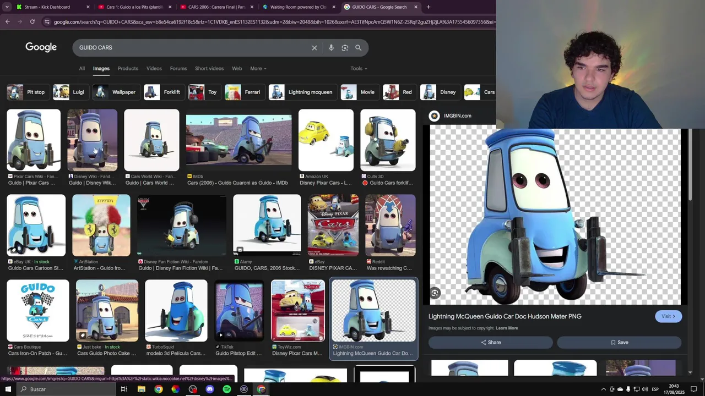This screenshot has height=396, width=705.
Task: Switch to the Waiting Room tab
Action: pyautogui.click(x=299, y=7)
